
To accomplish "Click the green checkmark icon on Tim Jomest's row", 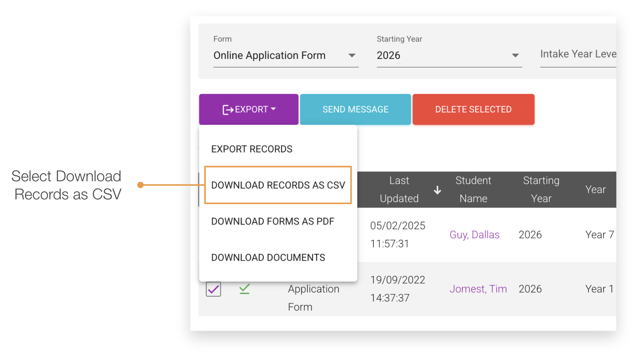I will (244, 289).
